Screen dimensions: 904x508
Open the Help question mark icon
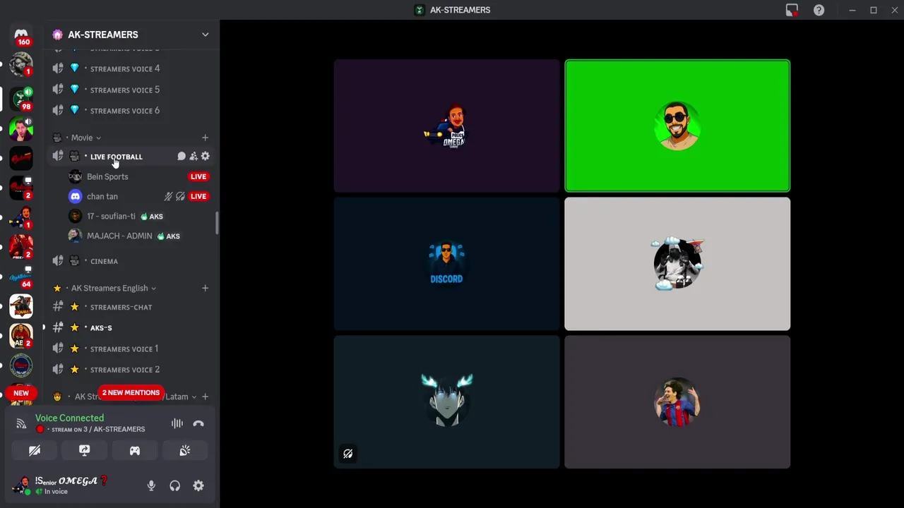point(819,10)
